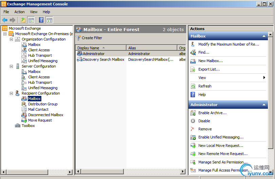Select Distribution Group under Recipient Configuration
Screen dimensions: 275x179
point(43,104)
